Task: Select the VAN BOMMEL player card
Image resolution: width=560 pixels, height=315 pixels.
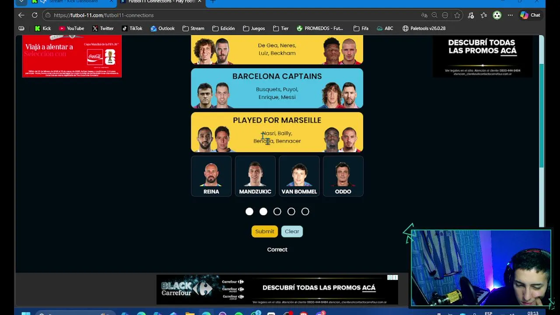Action: click(x=299, y=176)
